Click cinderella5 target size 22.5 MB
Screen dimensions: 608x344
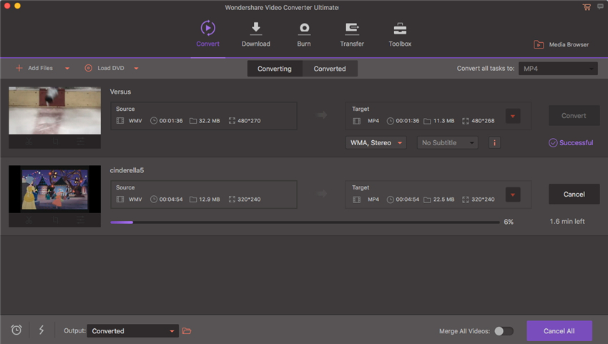tap(439, 200)
